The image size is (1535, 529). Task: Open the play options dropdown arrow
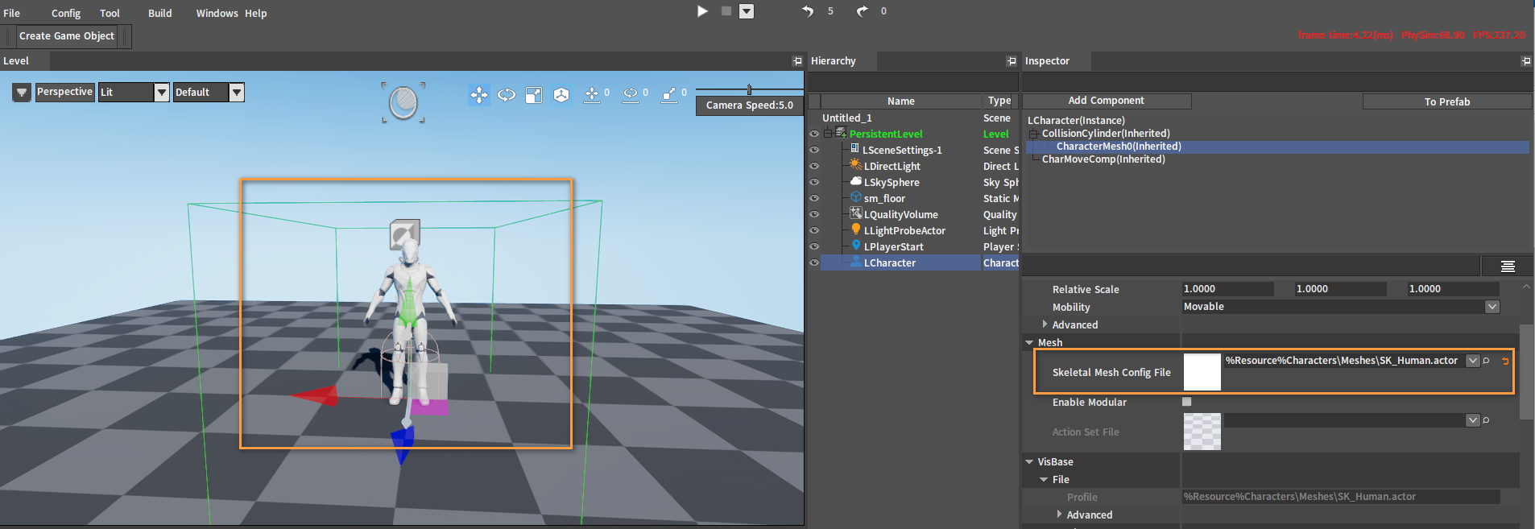point(747,11)
